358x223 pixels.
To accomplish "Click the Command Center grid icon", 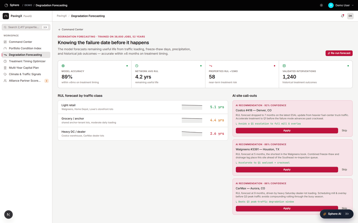I will (5, 42).
